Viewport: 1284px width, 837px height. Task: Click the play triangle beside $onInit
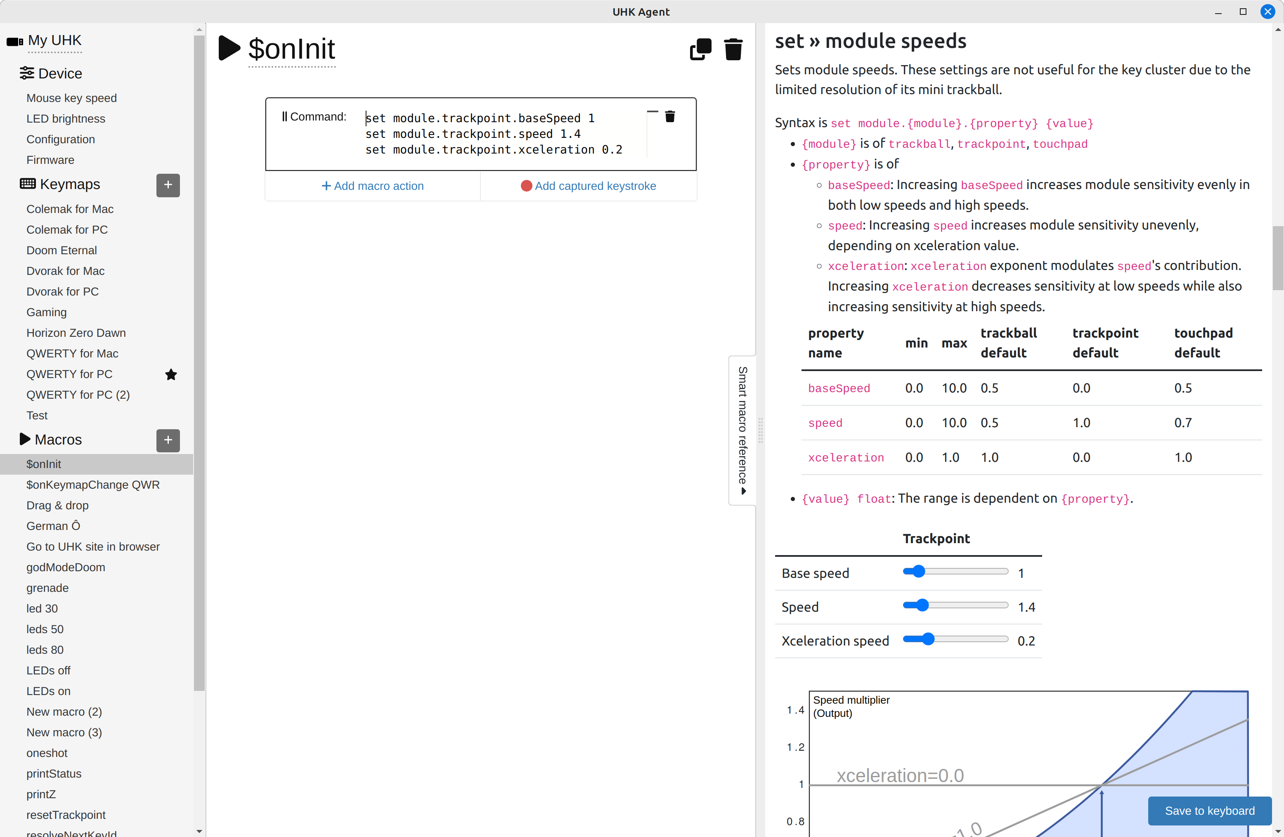pos(229,48)
